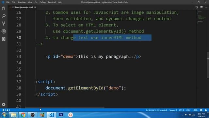Open the Search view in activity bar

(4, 16)
